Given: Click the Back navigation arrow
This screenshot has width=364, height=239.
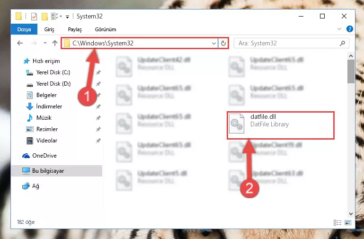Looking at the screenshot, I should click(x=20, y=43).
